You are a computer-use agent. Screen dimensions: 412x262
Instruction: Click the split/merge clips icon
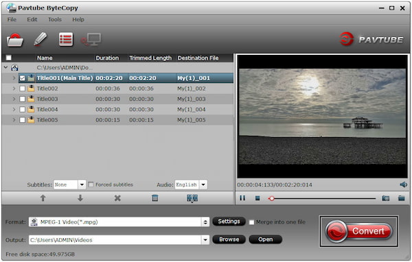tap(192, 198)
